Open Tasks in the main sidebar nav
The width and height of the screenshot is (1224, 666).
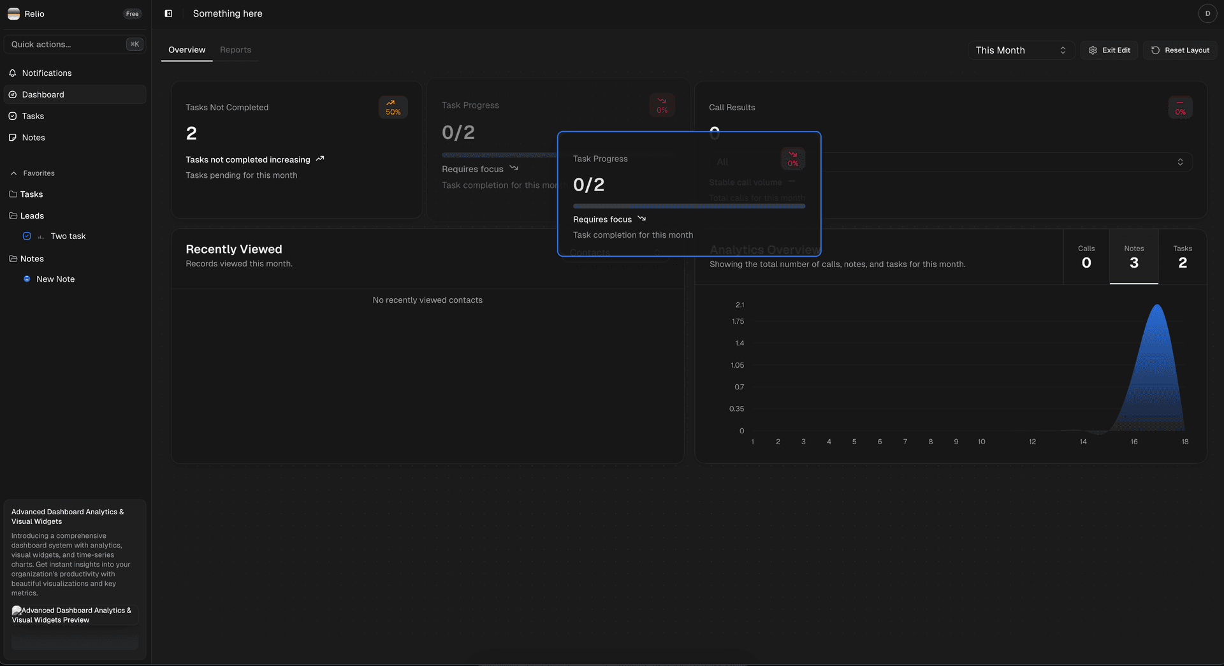(75, 116)
